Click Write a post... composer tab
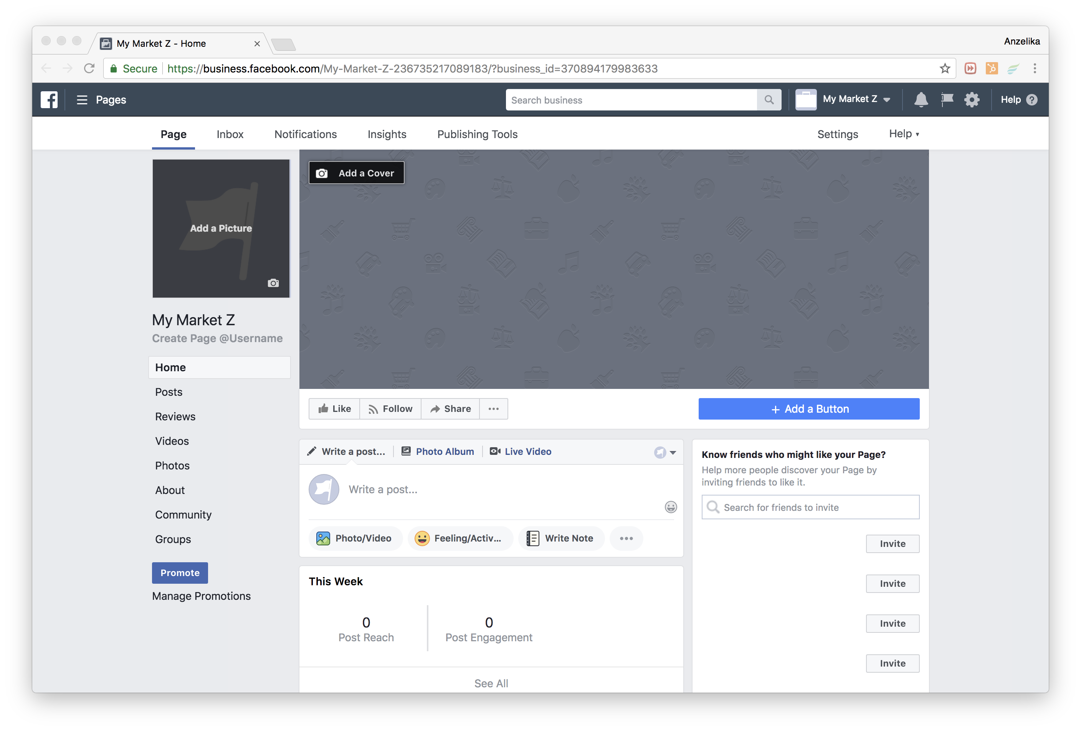Viewport: 1081px width, 731px height. (347, 451)
